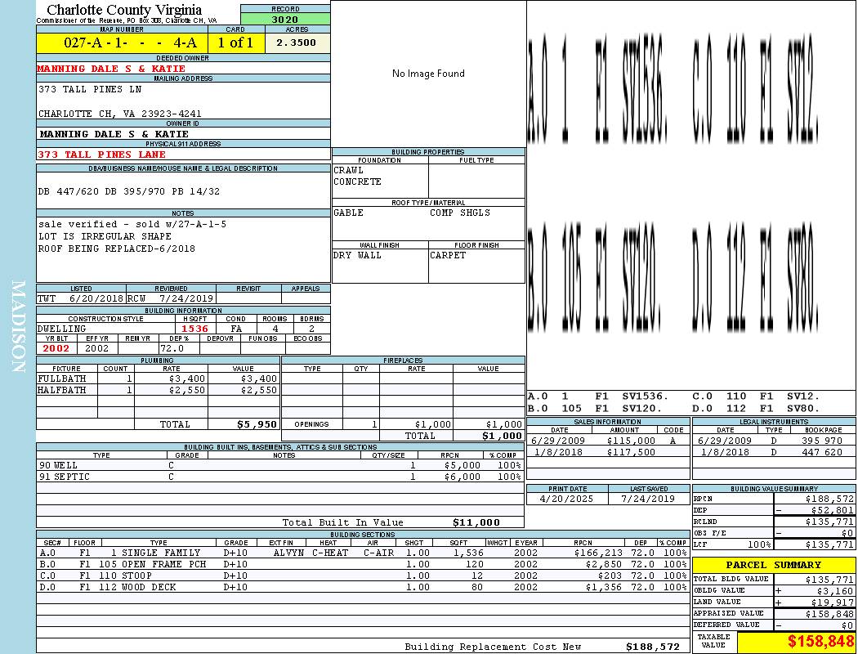Click Charlotte County Virginia title
Image resolution: width=858 pixels, height=654 pixels.
tap(124, 10)
